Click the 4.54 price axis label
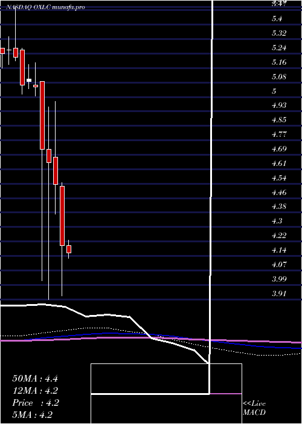 click(x=279, y=178)
